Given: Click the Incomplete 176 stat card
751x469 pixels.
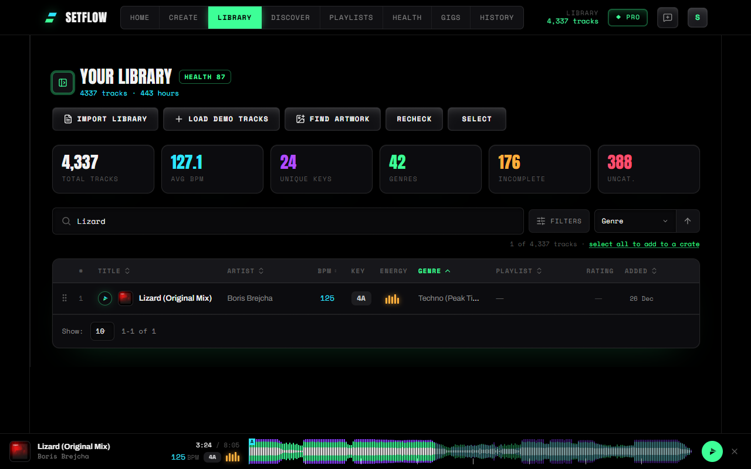Looking at the screenshot, I should point(540,169).
